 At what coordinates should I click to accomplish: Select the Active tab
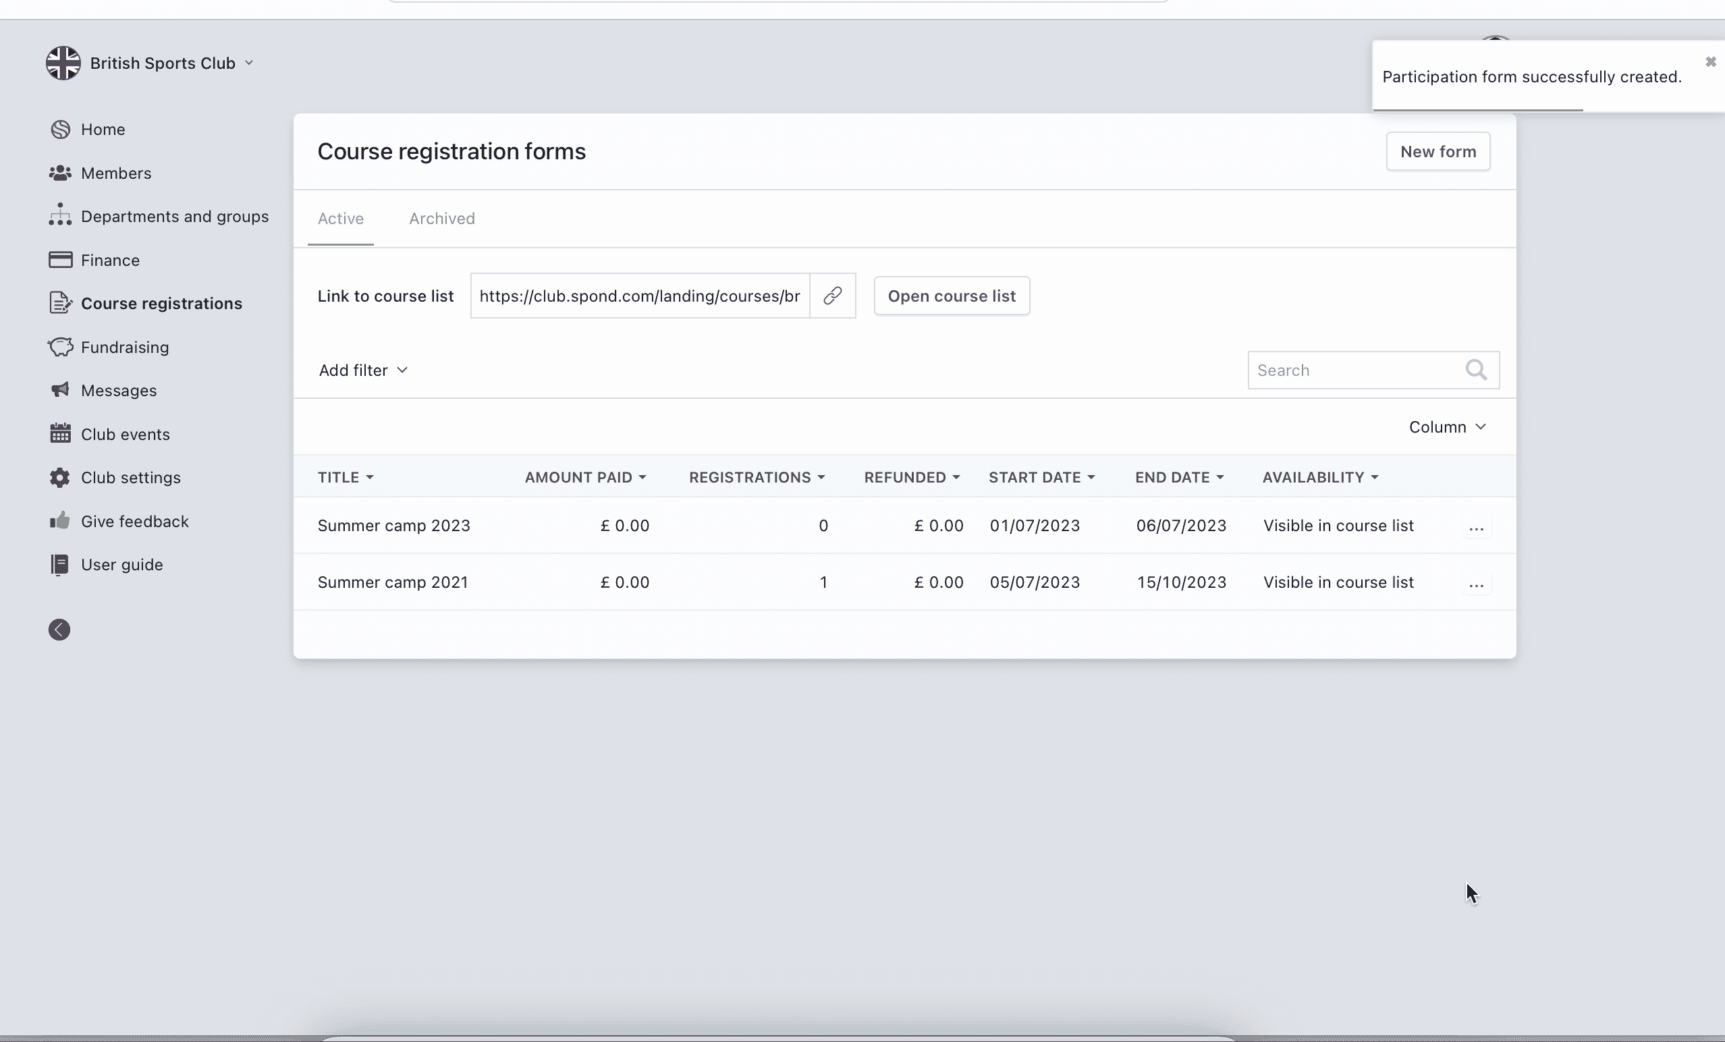point(340,219)
